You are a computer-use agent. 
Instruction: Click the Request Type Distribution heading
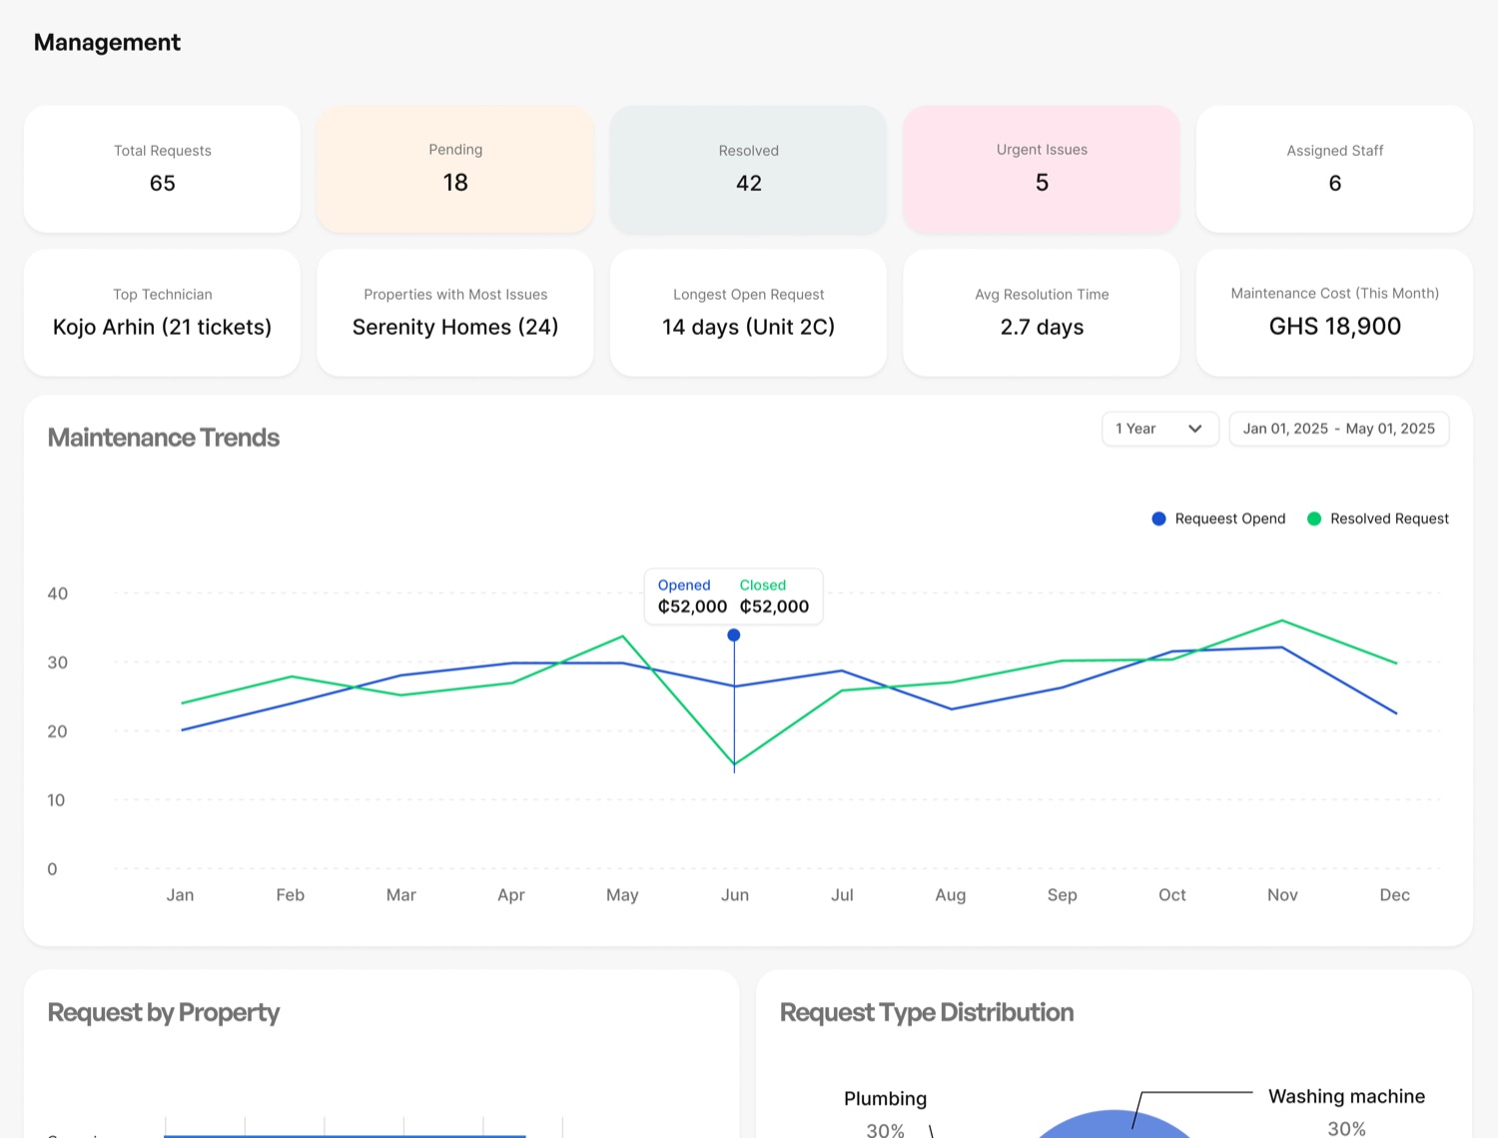click(927, 1012)
